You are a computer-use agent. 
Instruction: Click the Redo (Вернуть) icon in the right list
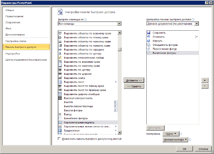point(149,41)
